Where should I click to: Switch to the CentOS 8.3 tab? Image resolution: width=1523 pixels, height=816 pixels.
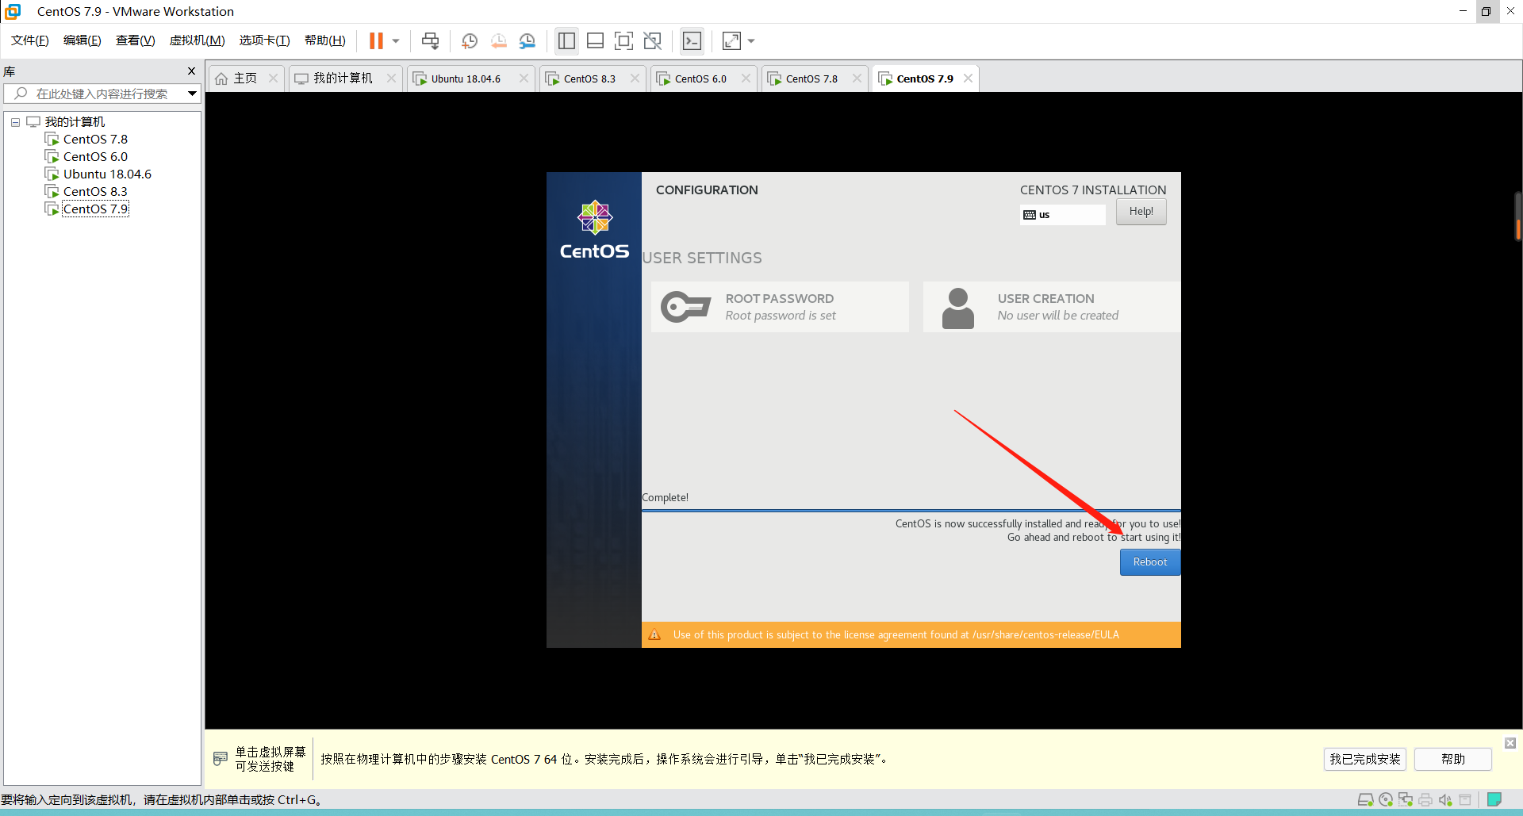[589, 79]
